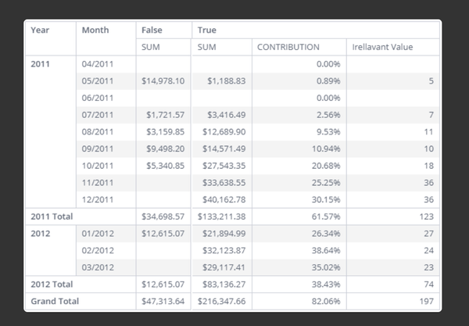The width and height of the screenshot is (469, 326).
Task: Select the True column group header
Action: pos(207,30)
